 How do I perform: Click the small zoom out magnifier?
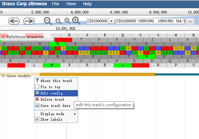58,21
